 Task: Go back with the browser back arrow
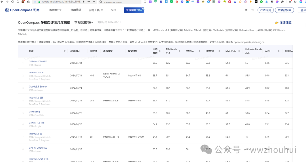pyautogui.click(x=2, y=2)
